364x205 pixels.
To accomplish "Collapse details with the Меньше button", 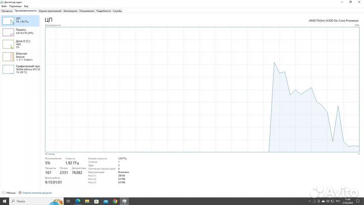I will 10,193.
